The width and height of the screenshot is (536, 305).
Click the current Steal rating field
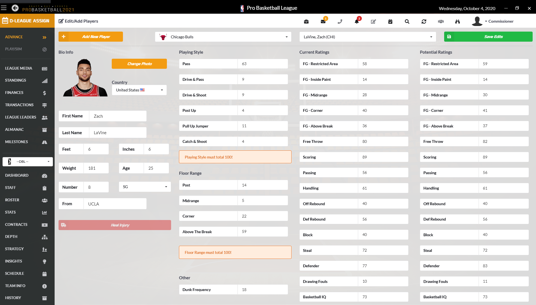point(383,250)
